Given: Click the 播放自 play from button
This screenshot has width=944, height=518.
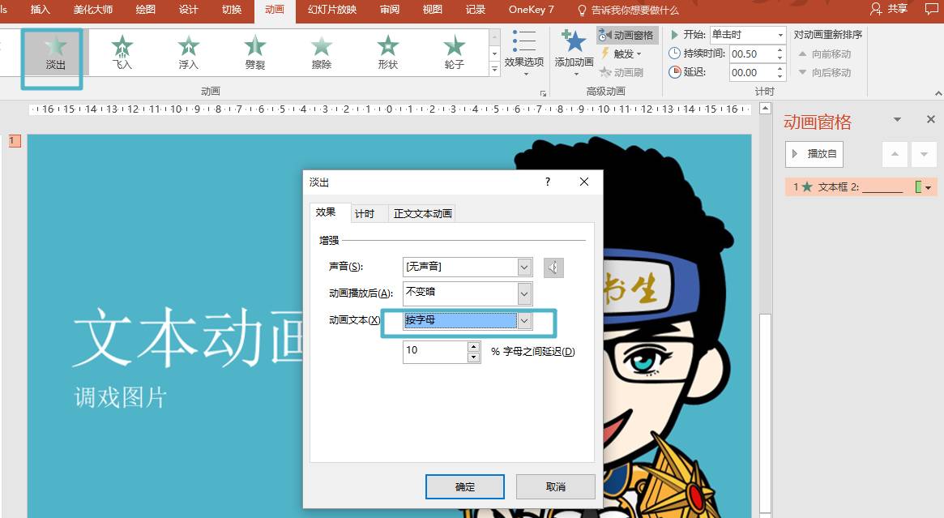Looking at the screenshot, I should tap(814, 154).
